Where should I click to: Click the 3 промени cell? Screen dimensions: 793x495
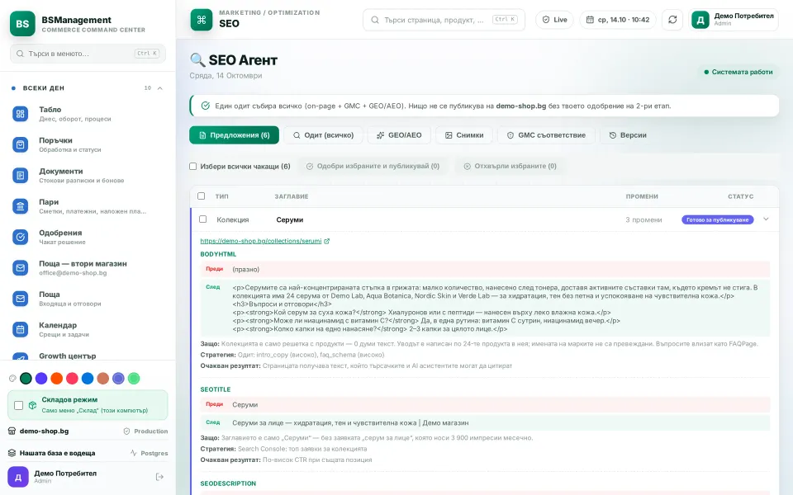click(x=643, y=219)
